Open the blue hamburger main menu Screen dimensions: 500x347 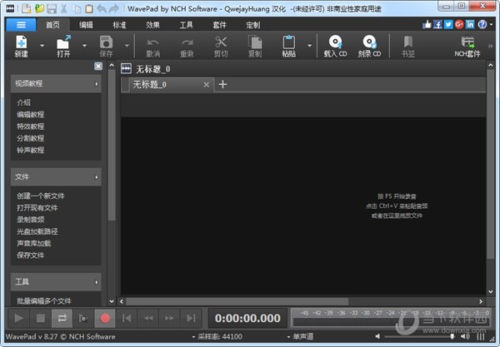click(21, 25)
